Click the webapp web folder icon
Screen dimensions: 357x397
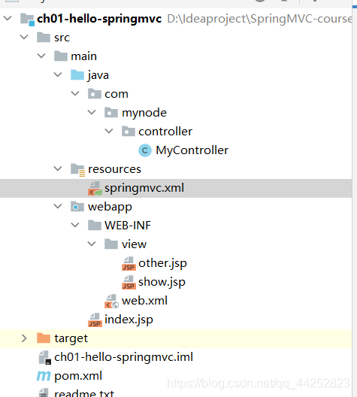click(x=77, y=207)
